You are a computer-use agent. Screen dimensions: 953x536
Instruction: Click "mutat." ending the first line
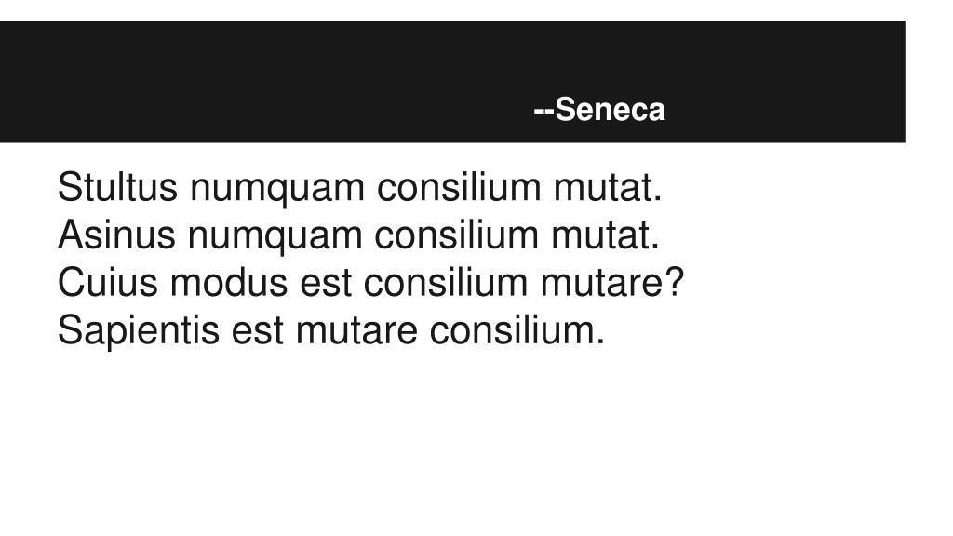607,186
